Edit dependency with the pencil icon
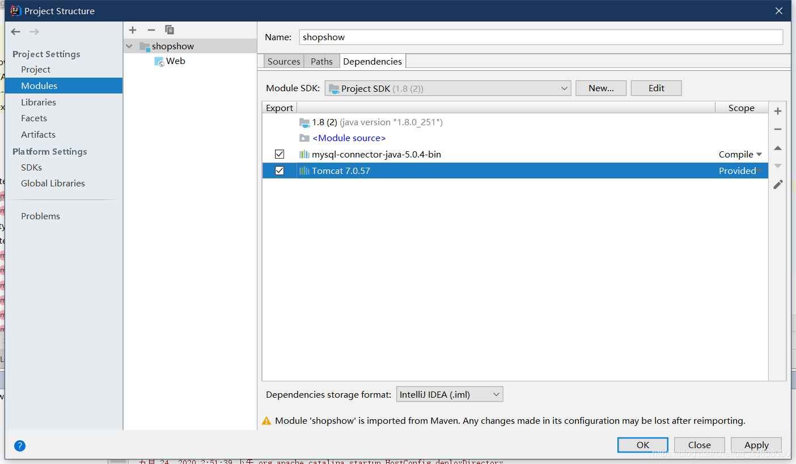This screenshot has width=796, height=464. coord(778,184)
